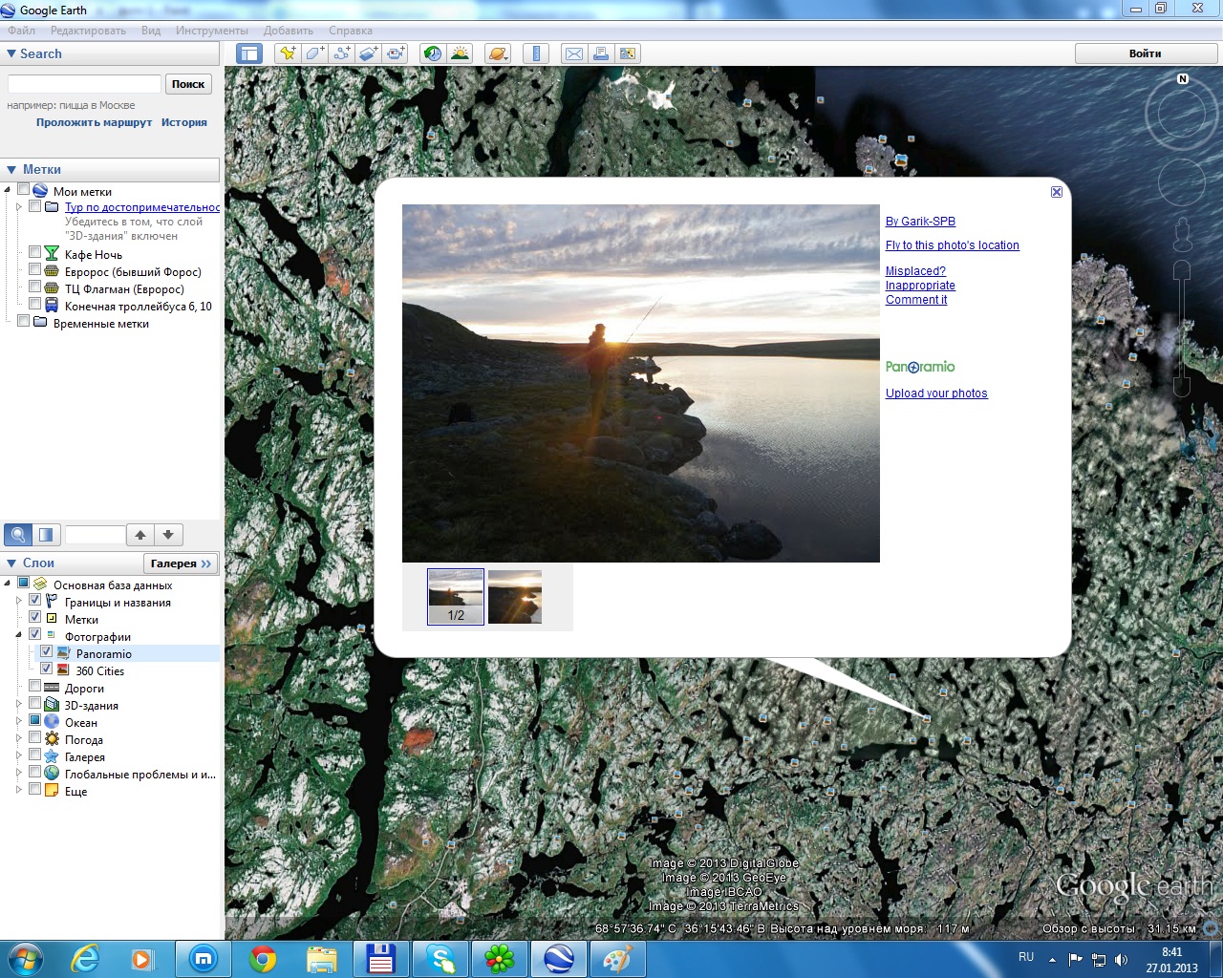Click the filter field beside the places arrows
The width and height of the screenshot is (1223, 978).
point(95,535)
